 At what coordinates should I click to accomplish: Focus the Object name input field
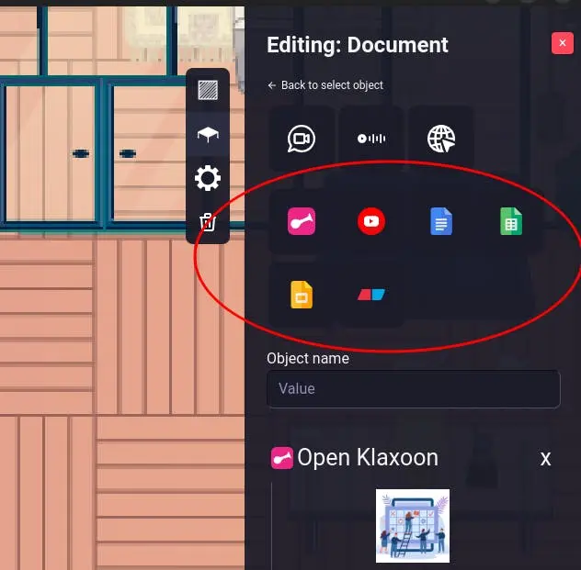pyautogui.click(x=413, y=389)
